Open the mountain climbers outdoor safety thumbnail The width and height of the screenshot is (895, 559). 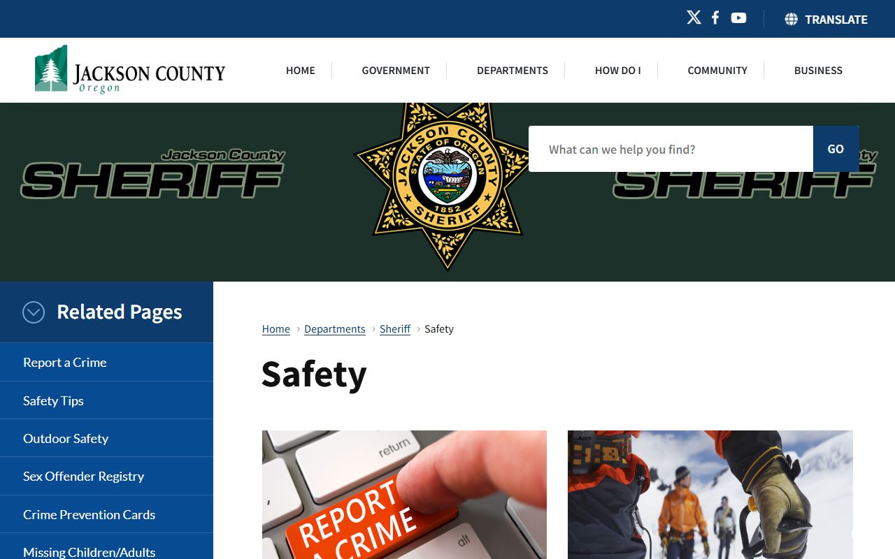click(710, 495)
